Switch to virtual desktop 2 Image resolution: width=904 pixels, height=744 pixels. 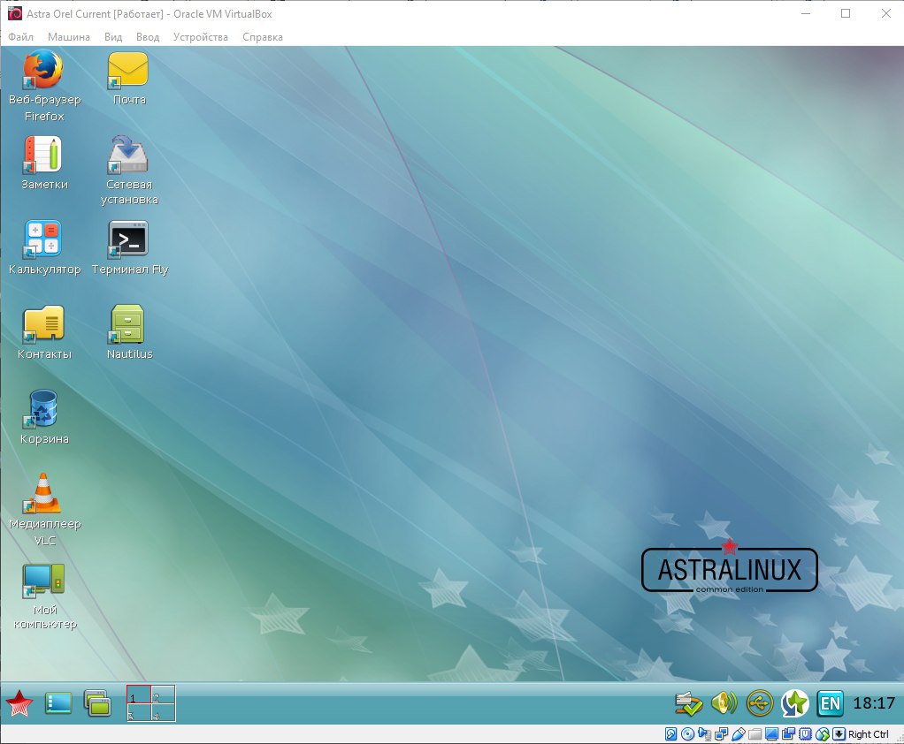(163, 695)
